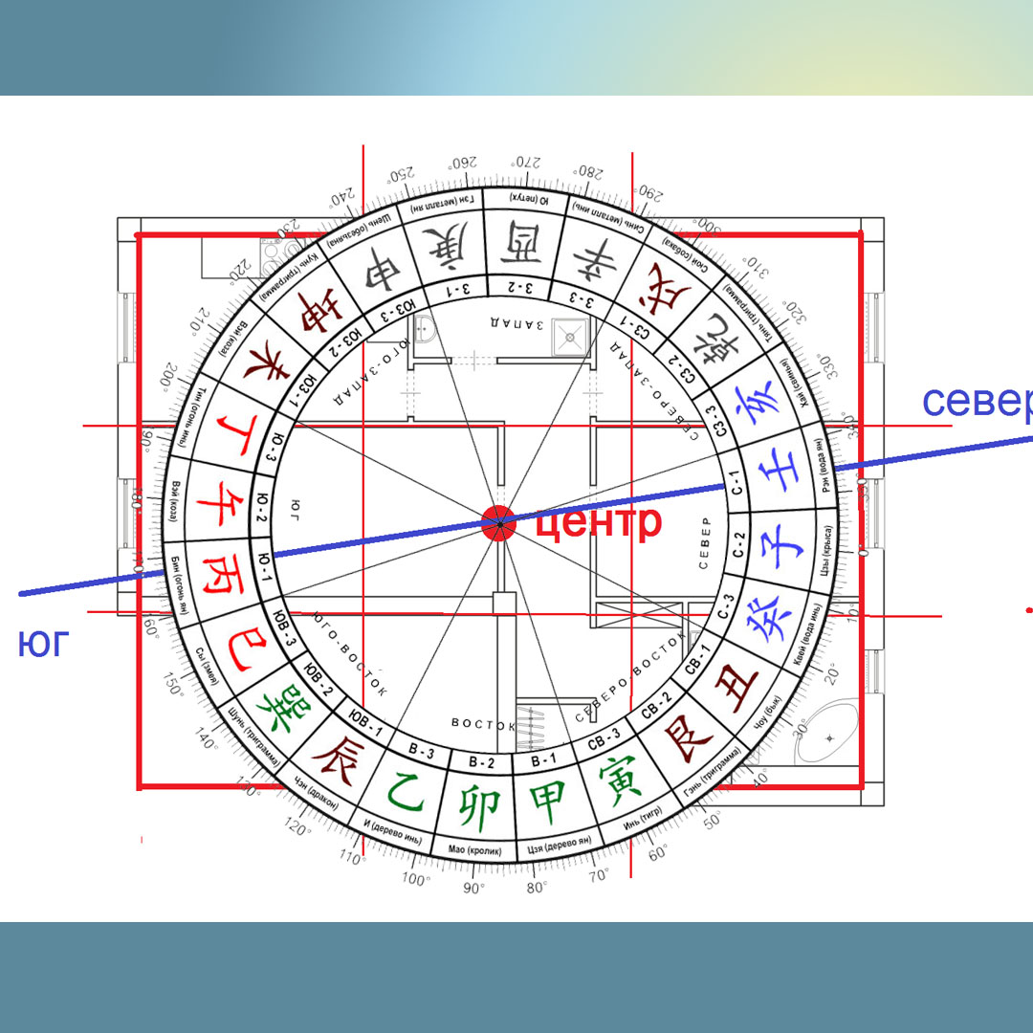The height and width of the screenshot is (1033, 1033).
Task: Click the red 'центр' label
Action: [598, 522]
